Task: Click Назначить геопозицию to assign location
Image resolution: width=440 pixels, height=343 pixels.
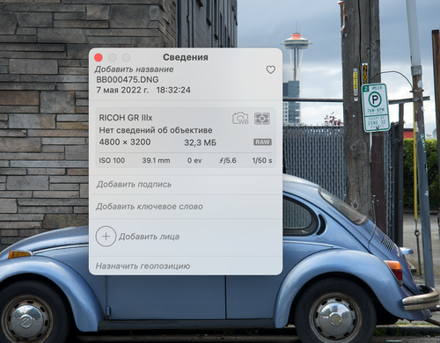Action: point(143,266)
